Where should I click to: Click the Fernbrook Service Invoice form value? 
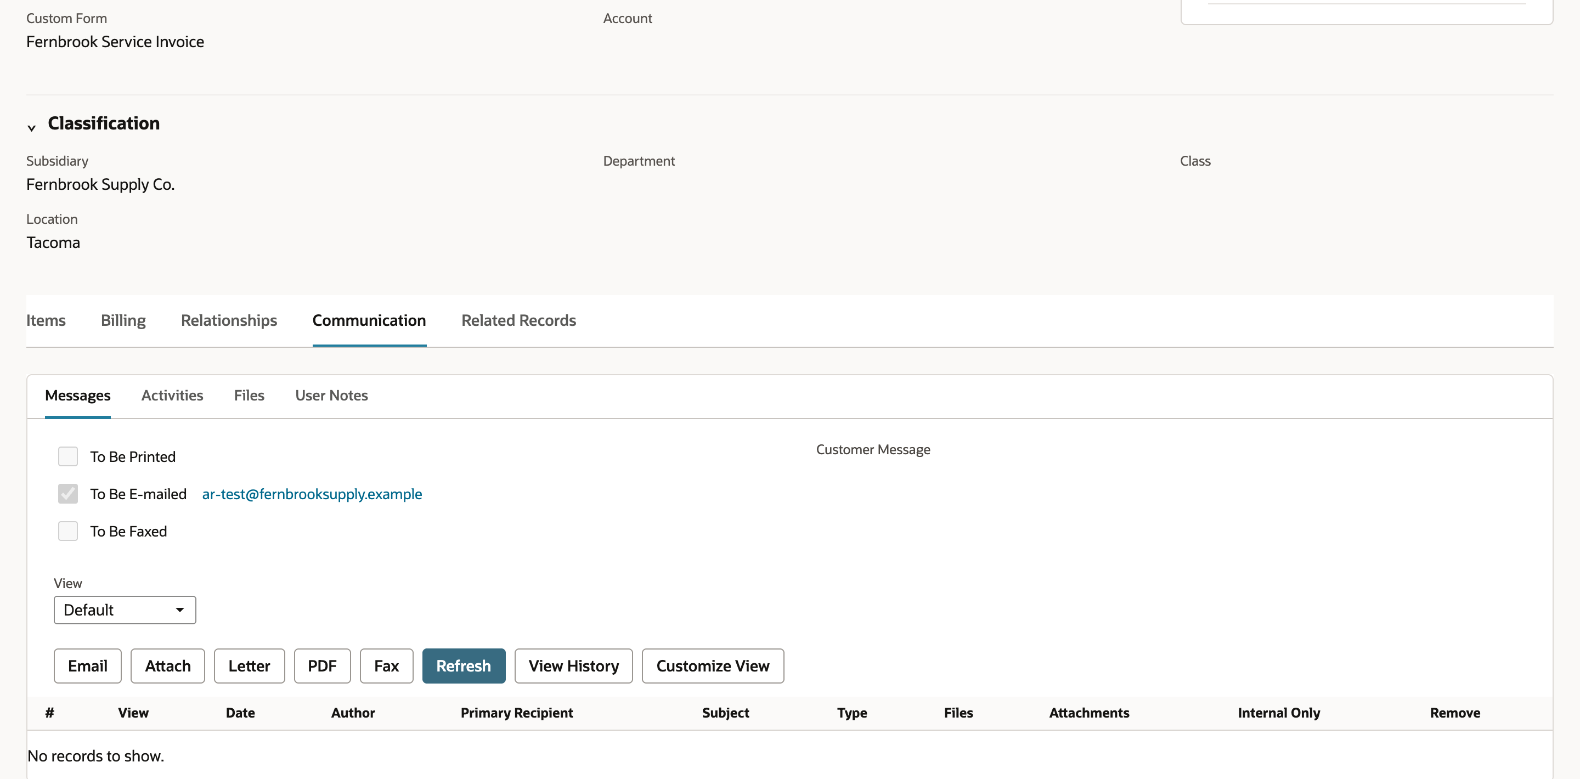tap(115, 42)
